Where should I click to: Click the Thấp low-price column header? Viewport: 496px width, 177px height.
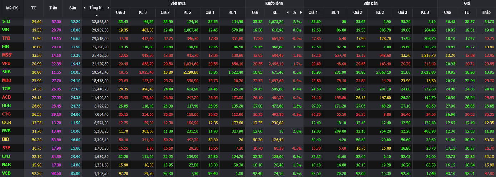[486, 12]
